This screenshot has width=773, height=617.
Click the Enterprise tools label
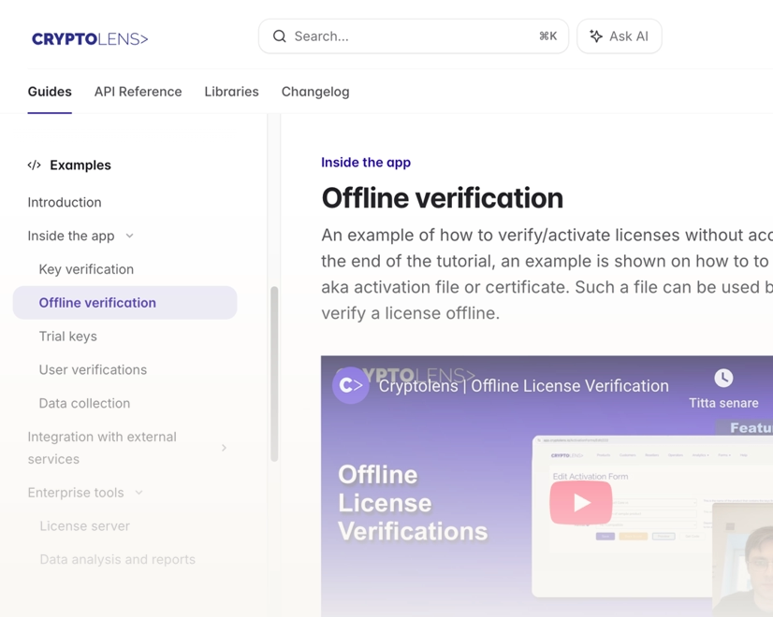click(x=76, y=493)
